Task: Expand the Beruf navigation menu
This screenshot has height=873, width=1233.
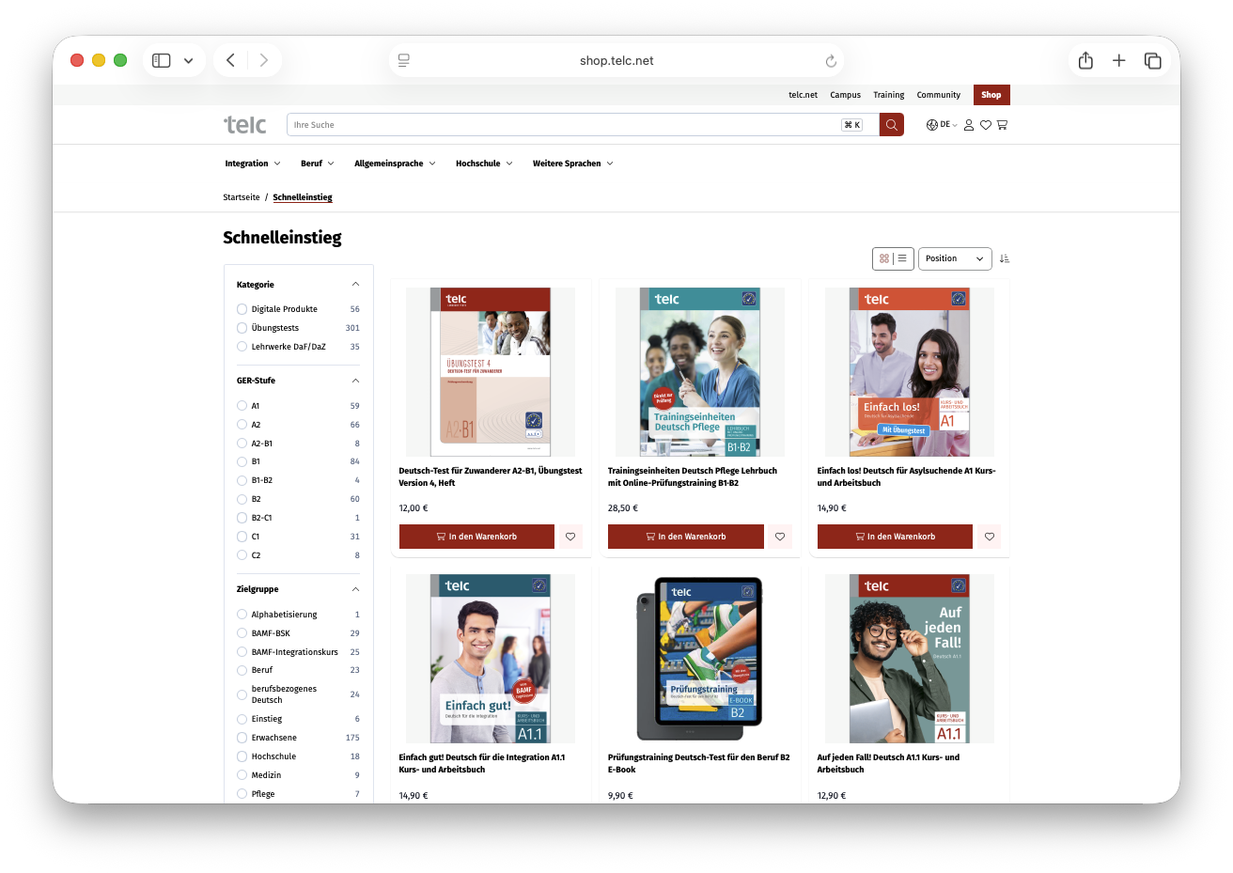Action: tap(318, 164)
